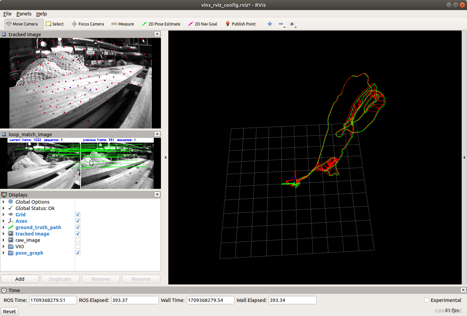Enable the raw_image display checkbox
Image resolution: width=467 pixels, height=316 pixels.
(78, 240)
